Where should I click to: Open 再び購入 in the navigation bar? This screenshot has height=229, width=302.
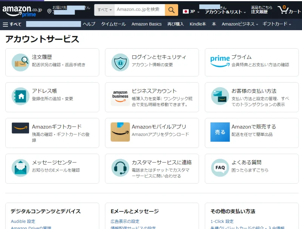176,24
